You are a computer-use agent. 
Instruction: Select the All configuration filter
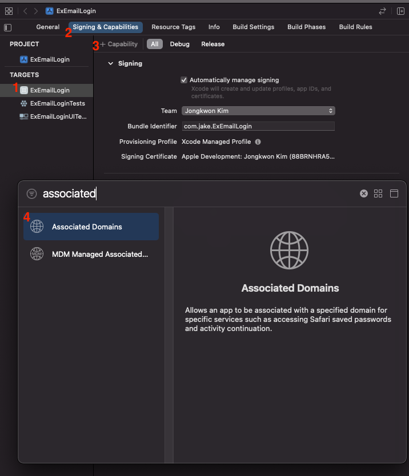click(155, 44)
